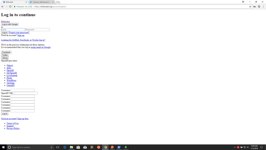Open the volume speaker tray icon

point(248,147)
